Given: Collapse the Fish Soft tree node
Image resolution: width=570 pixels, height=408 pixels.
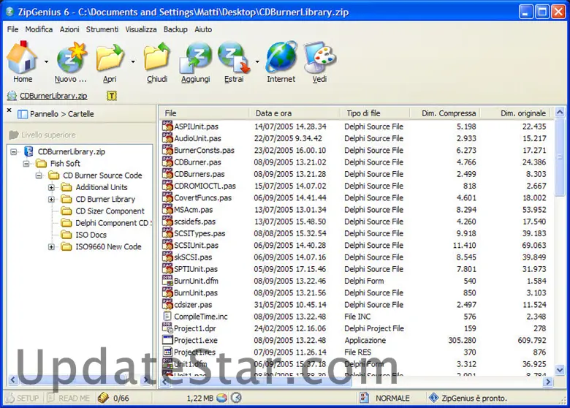Looking at the screenshot, I should (26, 164).
